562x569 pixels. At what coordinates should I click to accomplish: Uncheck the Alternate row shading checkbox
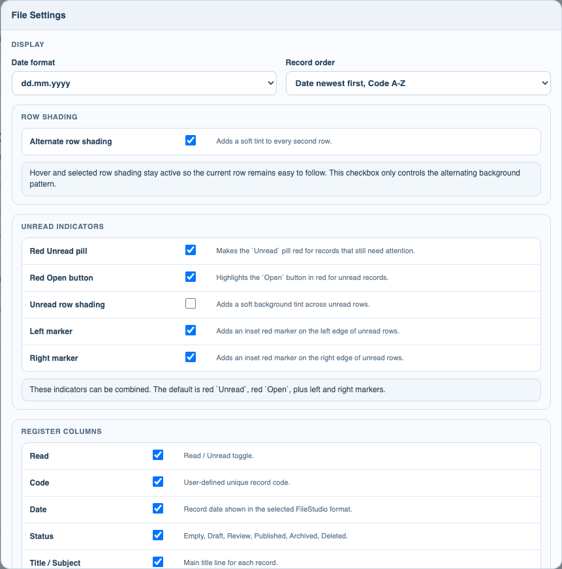[191, 140]
